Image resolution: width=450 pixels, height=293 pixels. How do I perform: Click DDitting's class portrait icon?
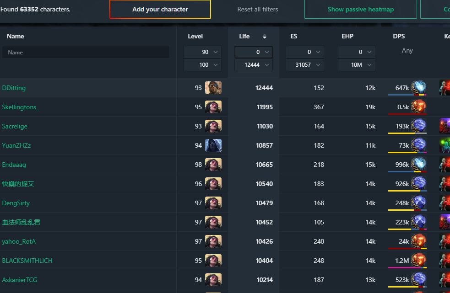(213, 88)
